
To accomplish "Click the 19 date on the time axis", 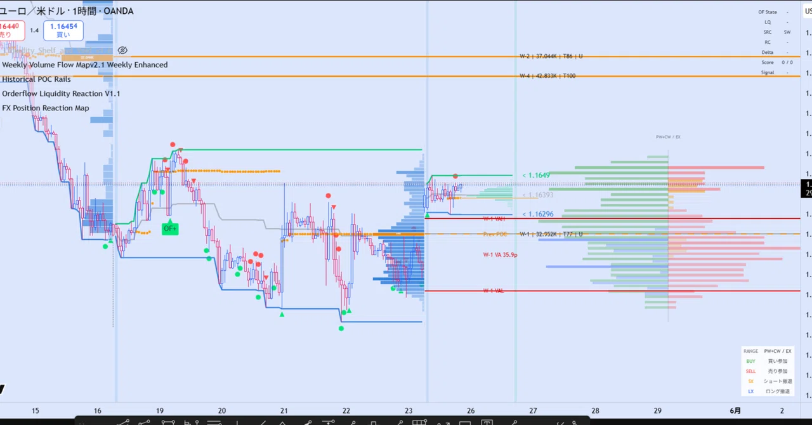I will tap(160, 411).
